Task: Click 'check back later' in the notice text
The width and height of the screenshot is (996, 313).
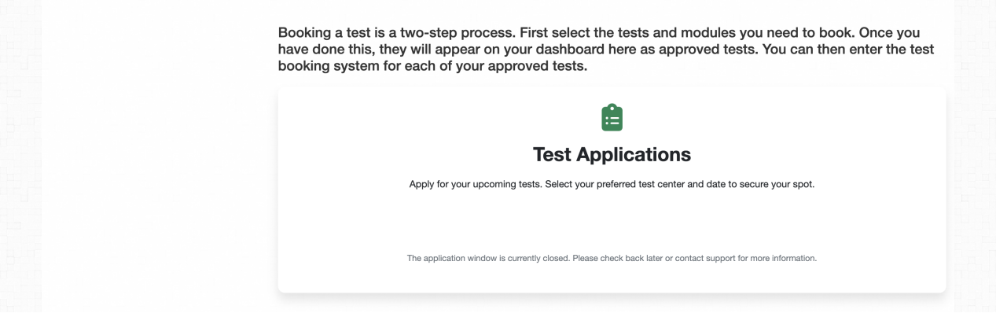Action: [x=629, y=258]
